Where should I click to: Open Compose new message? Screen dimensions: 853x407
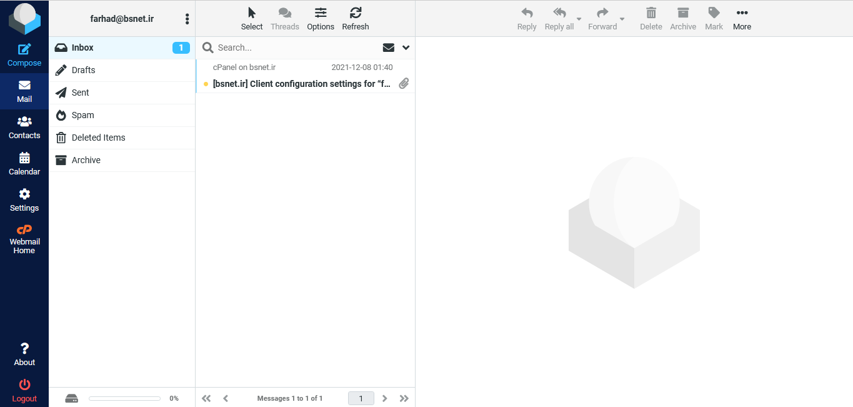point(24,55)
